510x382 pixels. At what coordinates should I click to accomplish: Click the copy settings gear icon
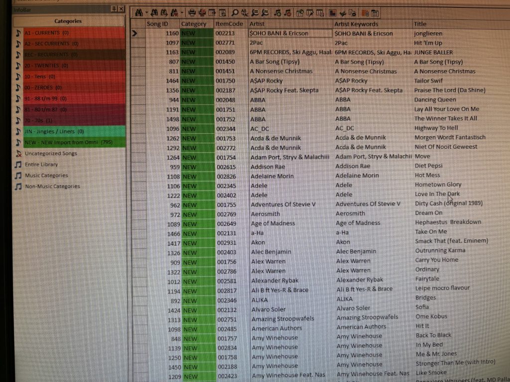[x=353, y=12]
